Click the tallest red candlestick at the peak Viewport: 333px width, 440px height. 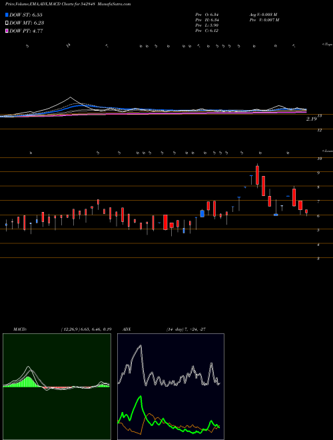[x=257, y=175]
